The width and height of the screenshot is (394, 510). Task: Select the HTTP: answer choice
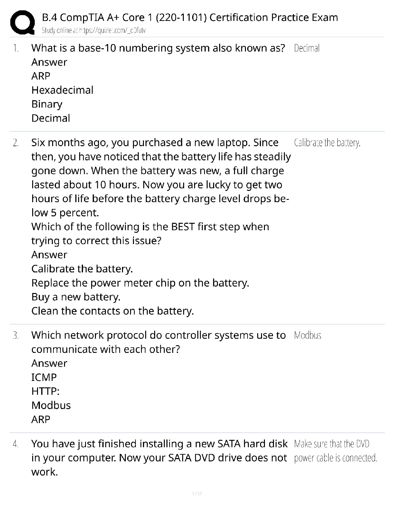click(45, 392)
